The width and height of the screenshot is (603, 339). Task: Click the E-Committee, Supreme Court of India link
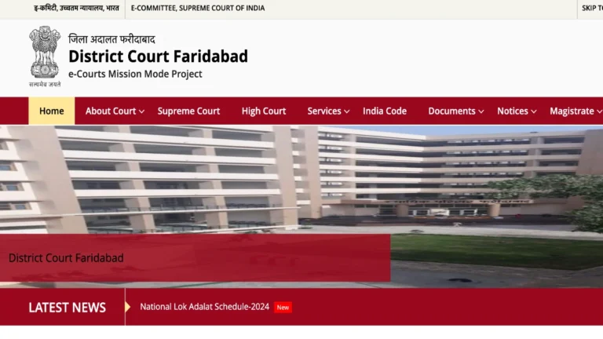tap(198, 8)
